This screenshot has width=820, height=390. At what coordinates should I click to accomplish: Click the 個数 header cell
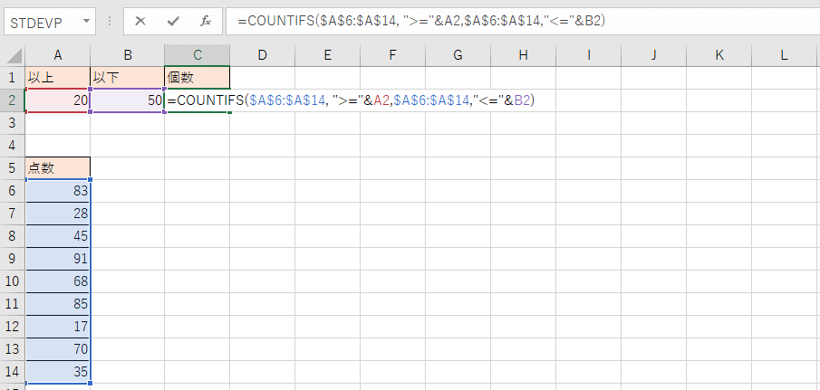tap(197, 78)
